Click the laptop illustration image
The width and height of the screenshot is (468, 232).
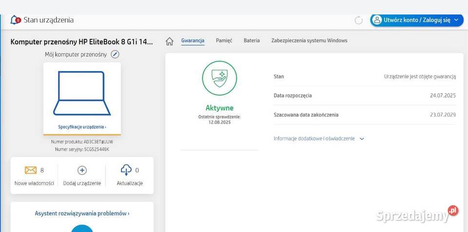[x=82, y=93]
